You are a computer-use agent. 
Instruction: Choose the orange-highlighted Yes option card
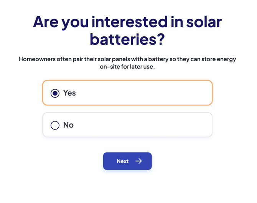[127, 93]
